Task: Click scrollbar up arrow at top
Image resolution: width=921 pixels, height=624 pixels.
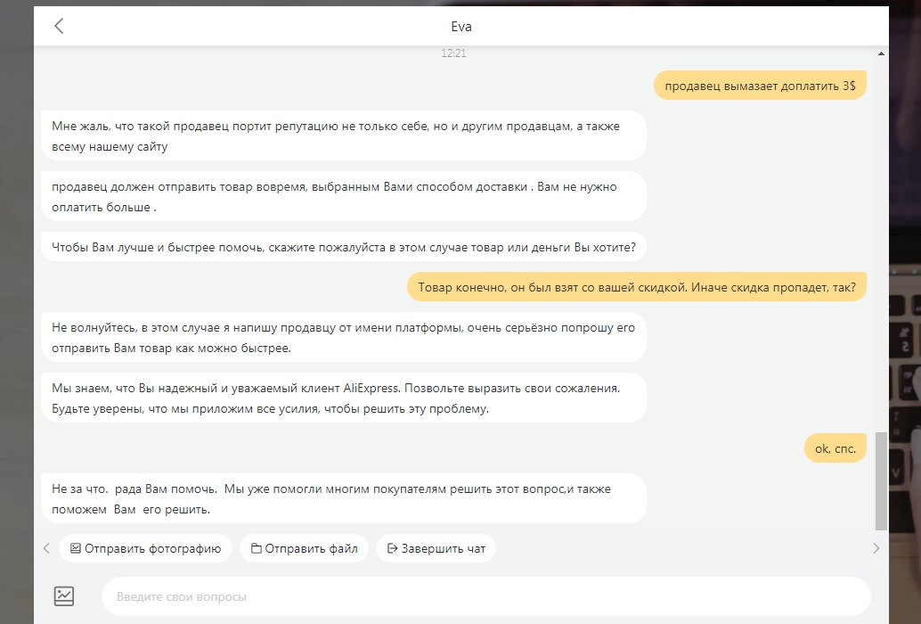Action: point(881,53)
